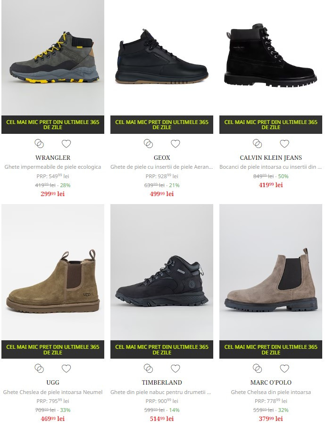This screenshot has width=326, height=427.
Task: Open the UGG brown Chelsea boot image
Action: (x=53, y=272)
